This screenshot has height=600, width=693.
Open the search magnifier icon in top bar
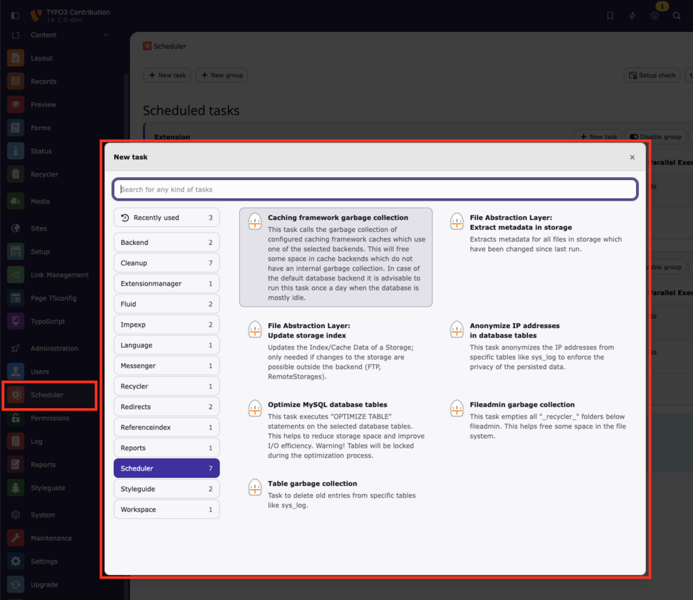pos(676,16)
